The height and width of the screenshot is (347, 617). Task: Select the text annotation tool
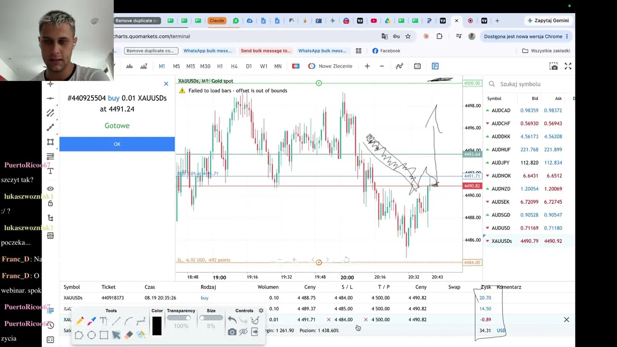tap(104, 321)
